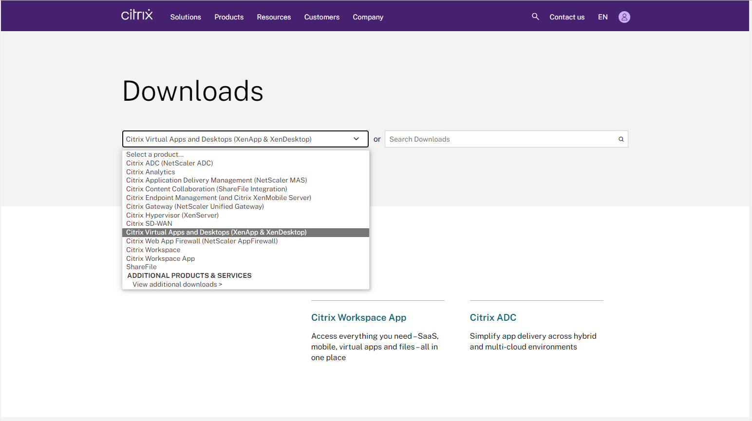Pick Citrix SD-WAN from product list
The width and height of the screenshot is (752, 421).
[x=149, y=224]
